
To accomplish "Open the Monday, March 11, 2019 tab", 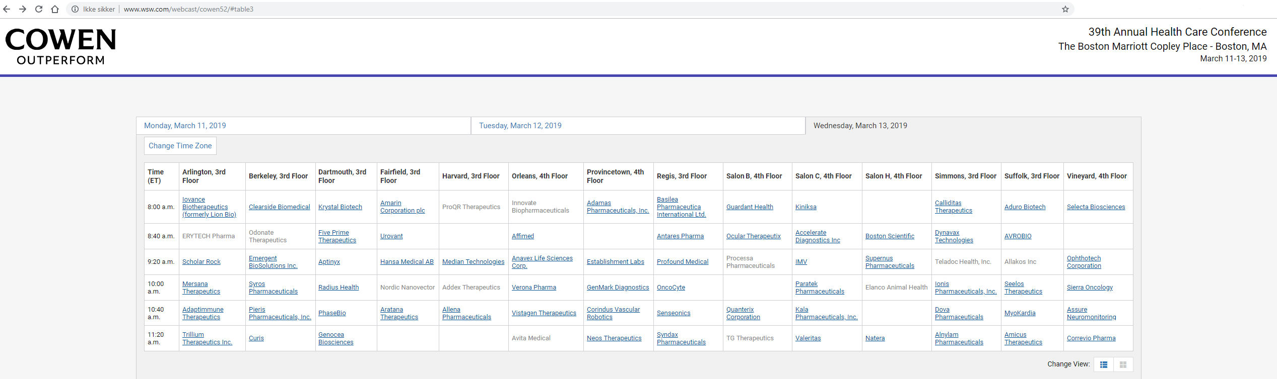I will point(185,126).
